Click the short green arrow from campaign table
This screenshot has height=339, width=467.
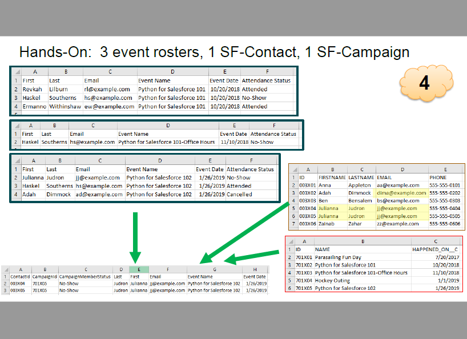[x=251, y=257]
